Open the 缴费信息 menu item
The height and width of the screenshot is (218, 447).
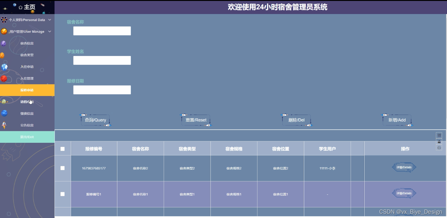pyautogui.click(x=27, y=113)
